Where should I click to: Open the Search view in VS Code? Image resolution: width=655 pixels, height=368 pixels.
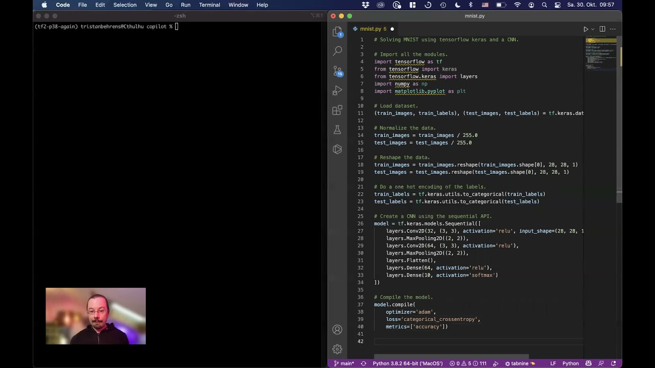click(x=337, y=51)
